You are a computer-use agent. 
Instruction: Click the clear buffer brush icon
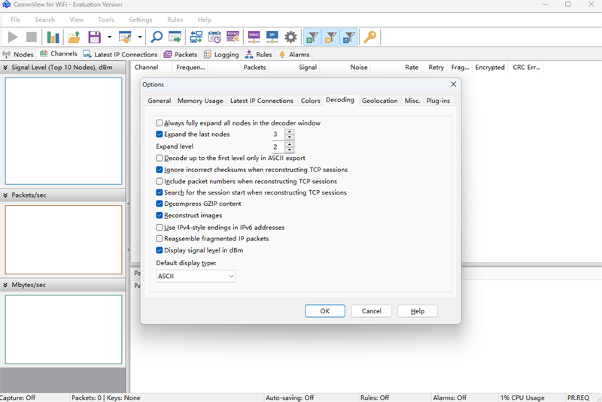(x=125, y=37)
